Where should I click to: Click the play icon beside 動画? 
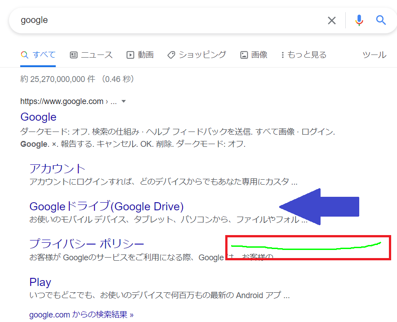(x=130, y=55)
